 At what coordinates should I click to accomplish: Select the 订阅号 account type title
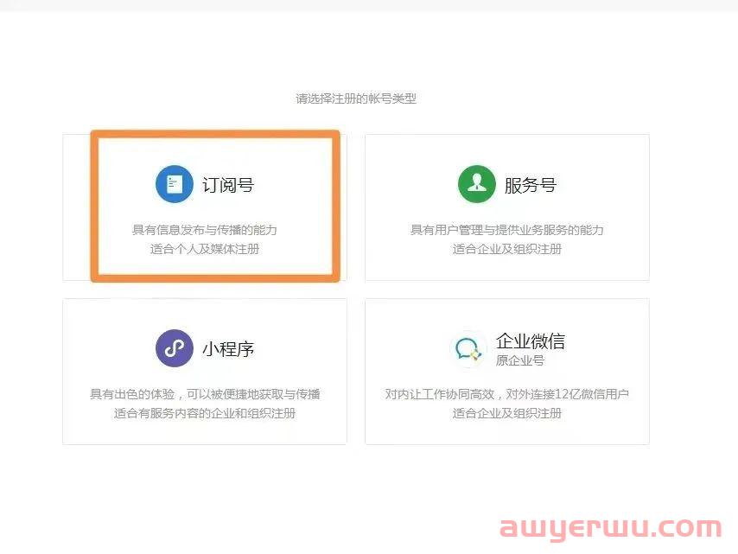[x=228, y=184]
